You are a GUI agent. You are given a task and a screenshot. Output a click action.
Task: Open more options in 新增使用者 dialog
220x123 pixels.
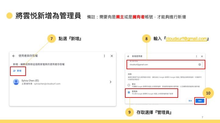196,56
